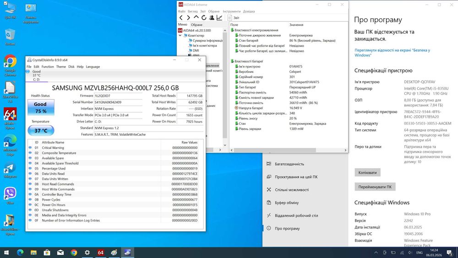Open Проектування на цей ПК settings
The image size is (458, 258).
305,177
